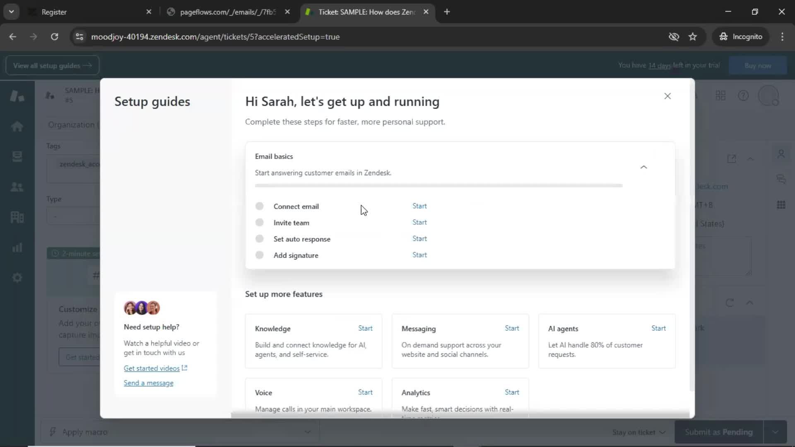Close the Register browser tab
The image size is (795, 447).
(149, 12)
